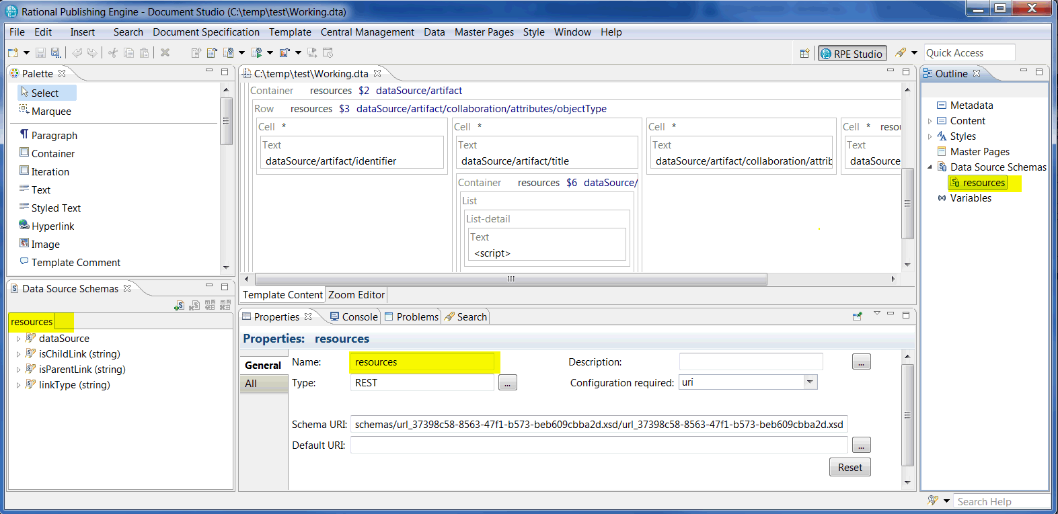1058x514 pixels.
Task: Expand the dataSource schema node
Action: click(18, 339)
